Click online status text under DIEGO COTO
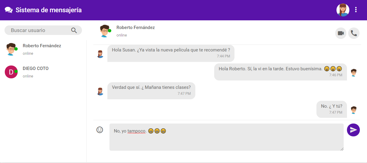The image size is (367, 163). (x=28, y=76)
